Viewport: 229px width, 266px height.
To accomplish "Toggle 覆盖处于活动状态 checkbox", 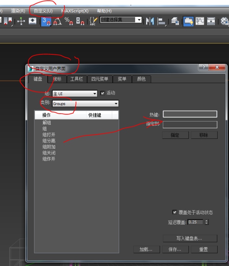I will pos(175,212).
